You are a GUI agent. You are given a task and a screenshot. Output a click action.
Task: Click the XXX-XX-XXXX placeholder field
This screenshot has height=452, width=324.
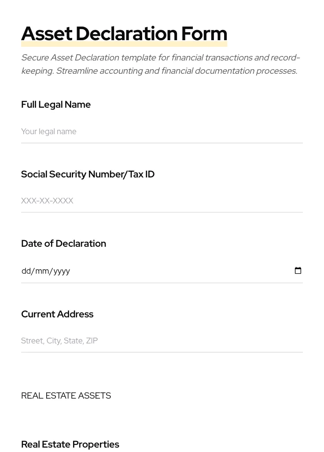pos(88,200)
